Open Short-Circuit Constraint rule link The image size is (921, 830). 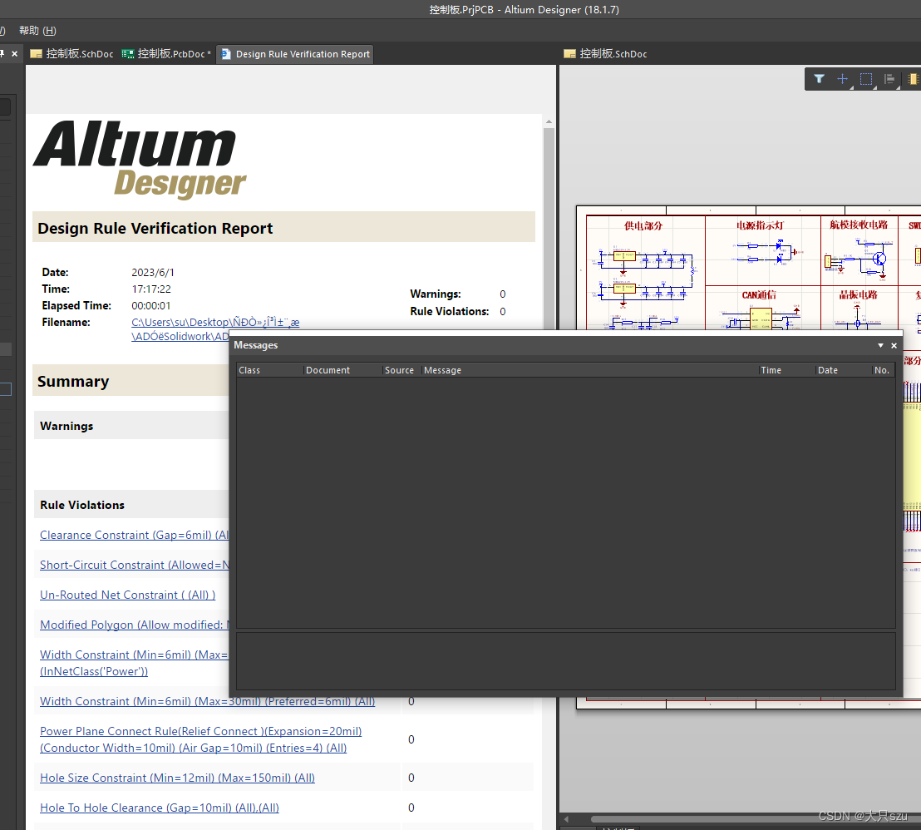[134, 565]
